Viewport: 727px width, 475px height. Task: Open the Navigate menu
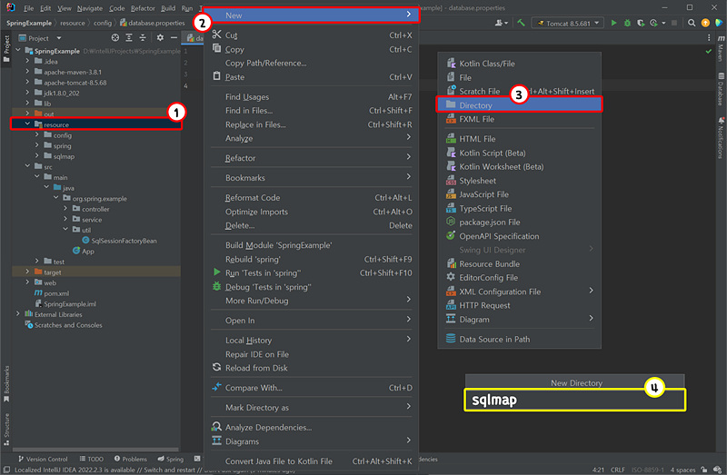[89, 8]
